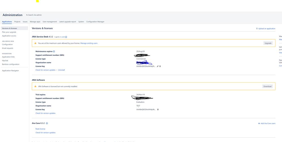282x142 pixels.
Task: Click the Administration heading
Action: tap(13, 15)
